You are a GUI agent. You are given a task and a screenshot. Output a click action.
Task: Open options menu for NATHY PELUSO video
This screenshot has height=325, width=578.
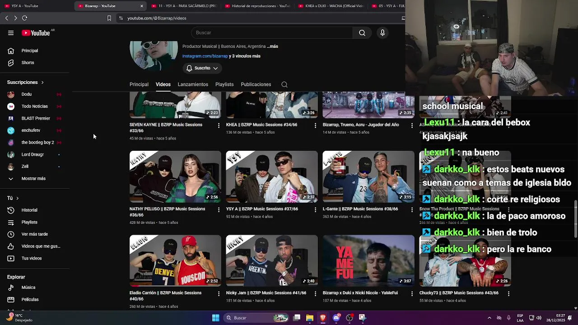(219, 209)
